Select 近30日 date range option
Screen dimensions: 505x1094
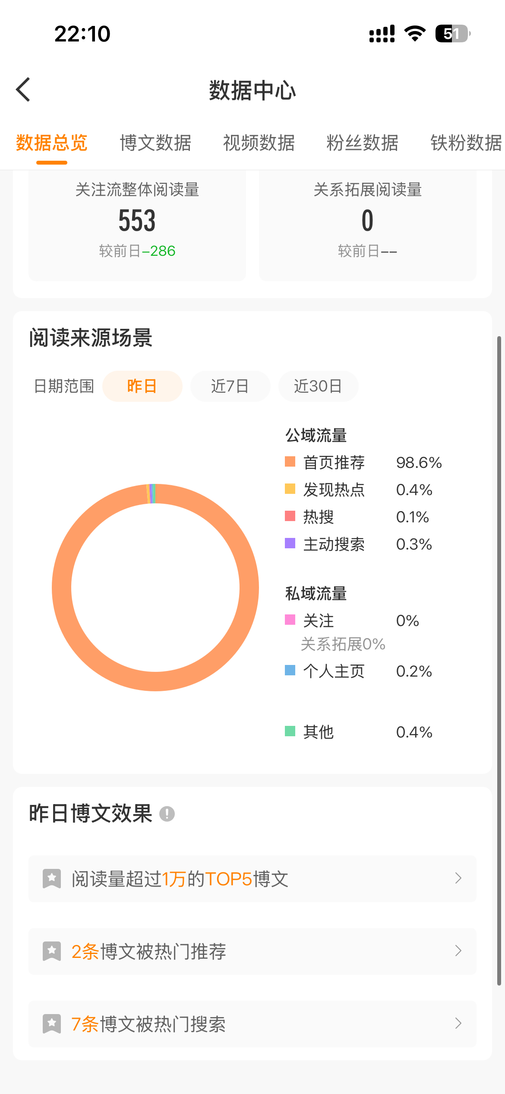click(318, 386)
